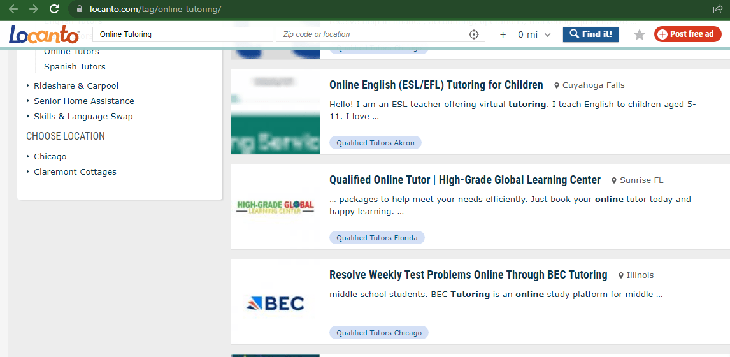Click the High-Grade ad description about packages
Image resolution: width=730 pixels, height=357 pixels.
pos(510,205)
